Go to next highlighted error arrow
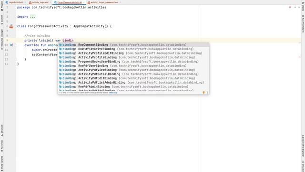Viewport: 305px width, 172px height. (299, 7)
